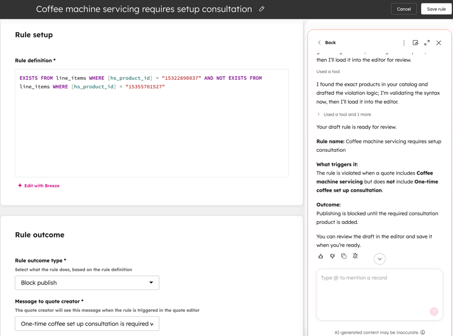Click the 'Rule name:' text in chat
453x336 pixels.
pos(330,142)
